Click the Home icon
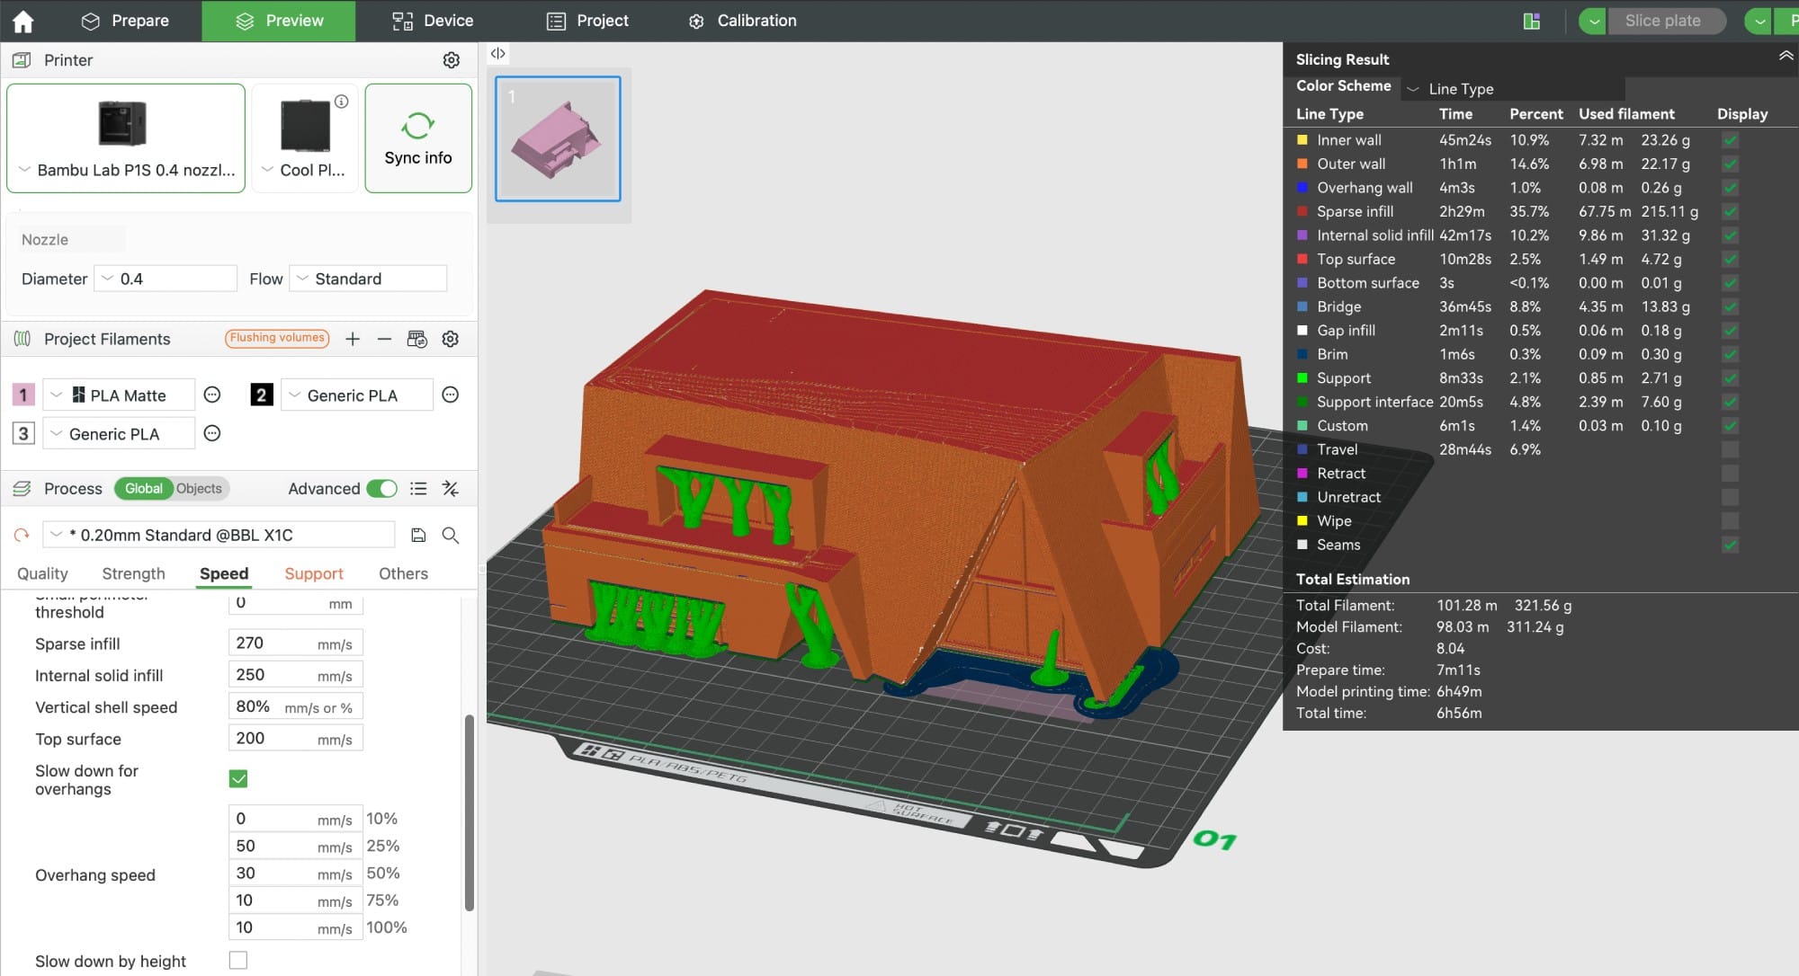 click(x=23, y=21)
